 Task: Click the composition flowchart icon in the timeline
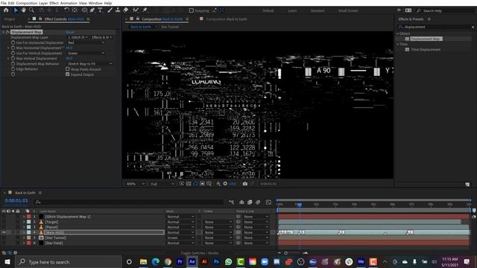point(232,202)
